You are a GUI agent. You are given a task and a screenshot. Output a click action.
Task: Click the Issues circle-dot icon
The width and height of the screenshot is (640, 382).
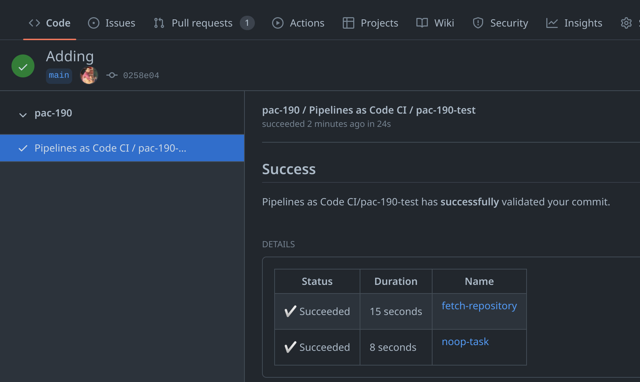[x=93, y=23]
